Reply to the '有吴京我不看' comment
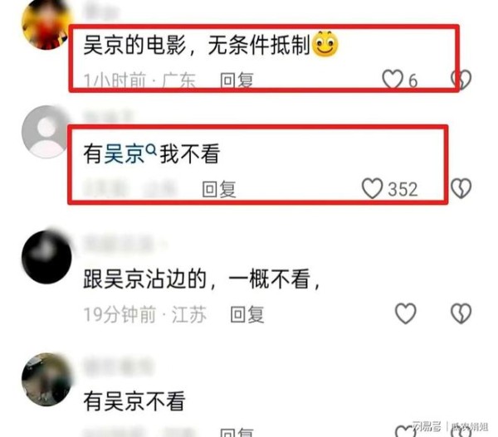The image size is (498, 437). click(x=219, y=189)
